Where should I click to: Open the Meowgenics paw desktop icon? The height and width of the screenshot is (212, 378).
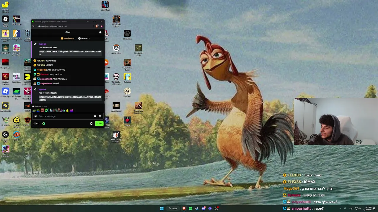(127, 35)
